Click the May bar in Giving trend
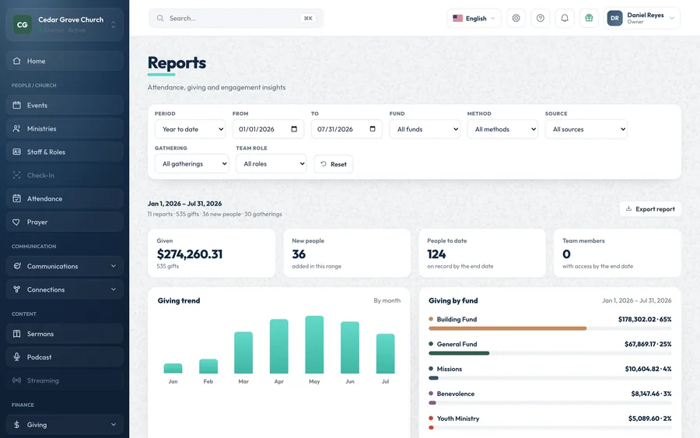Viewport: 700px width, 438px height. 314,345
